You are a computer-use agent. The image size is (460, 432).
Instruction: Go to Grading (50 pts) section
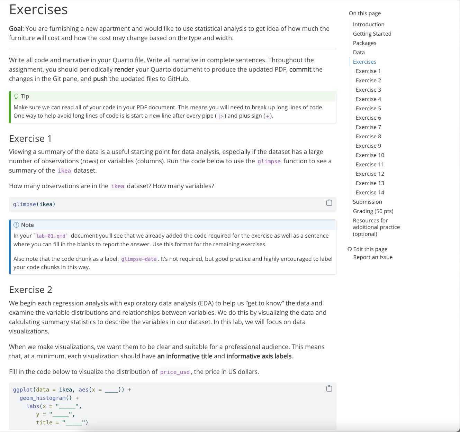pyautogui.click(x=373, y=211)
